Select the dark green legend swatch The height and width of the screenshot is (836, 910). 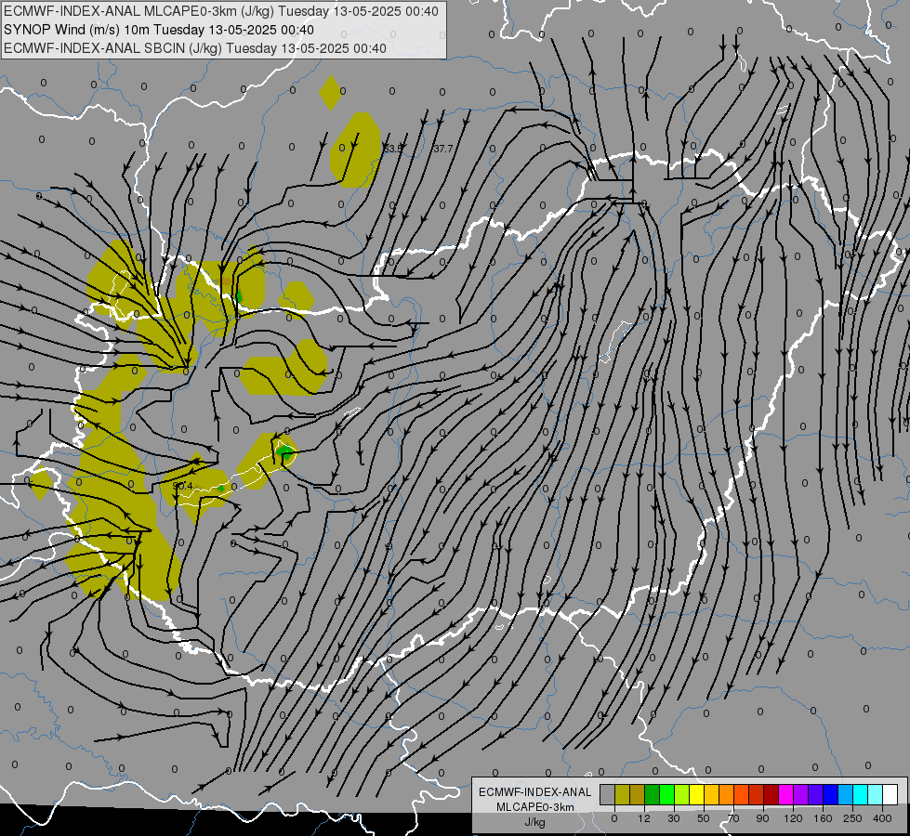pos(652,794)
